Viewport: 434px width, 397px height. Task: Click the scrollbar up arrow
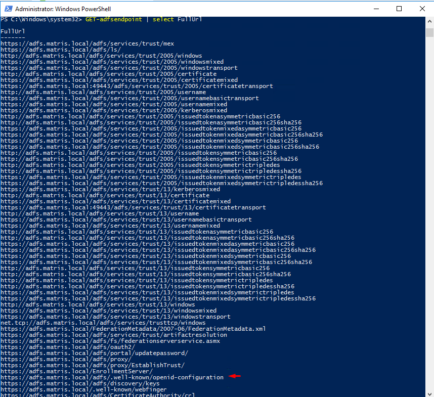pyautogui.click(x=429, y=21)
